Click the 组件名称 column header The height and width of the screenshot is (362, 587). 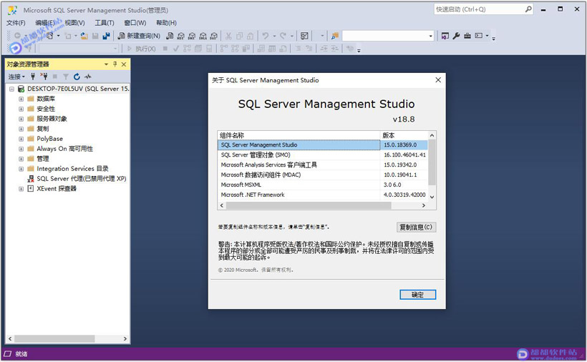299,135
